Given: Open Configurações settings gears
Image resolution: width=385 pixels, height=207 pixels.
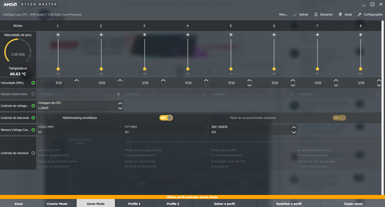Looking at the screenshot, I should pyautogui.click(x=370, y=14).
